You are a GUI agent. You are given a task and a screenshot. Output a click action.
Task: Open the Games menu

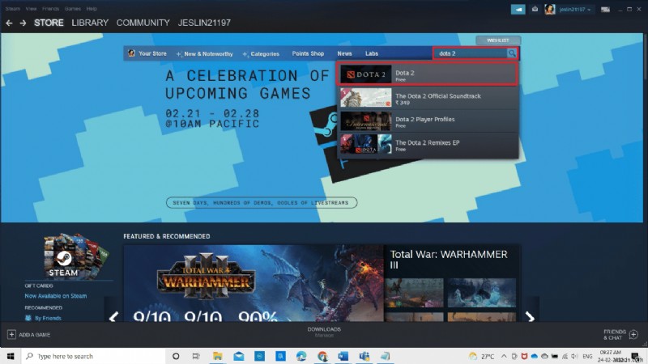(73, 9)
